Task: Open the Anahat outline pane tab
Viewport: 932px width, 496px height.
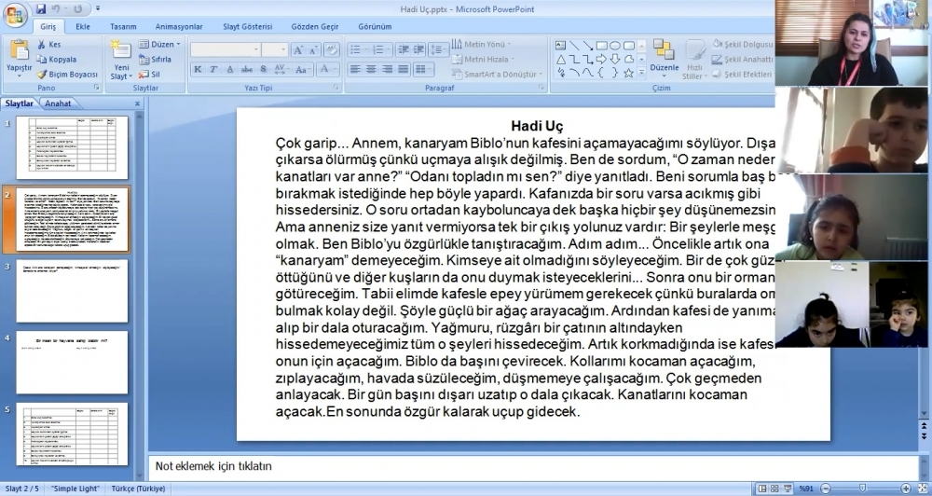Action: click(58, 103)
